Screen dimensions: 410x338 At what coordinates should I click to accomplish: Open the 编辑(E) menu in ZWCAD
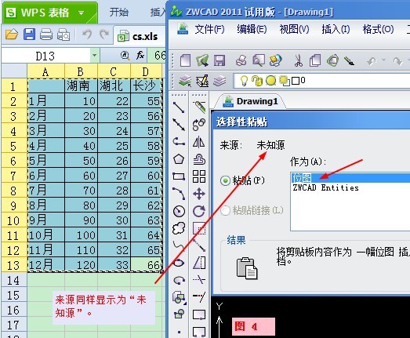pyautogui.click(x=252, y=29)
